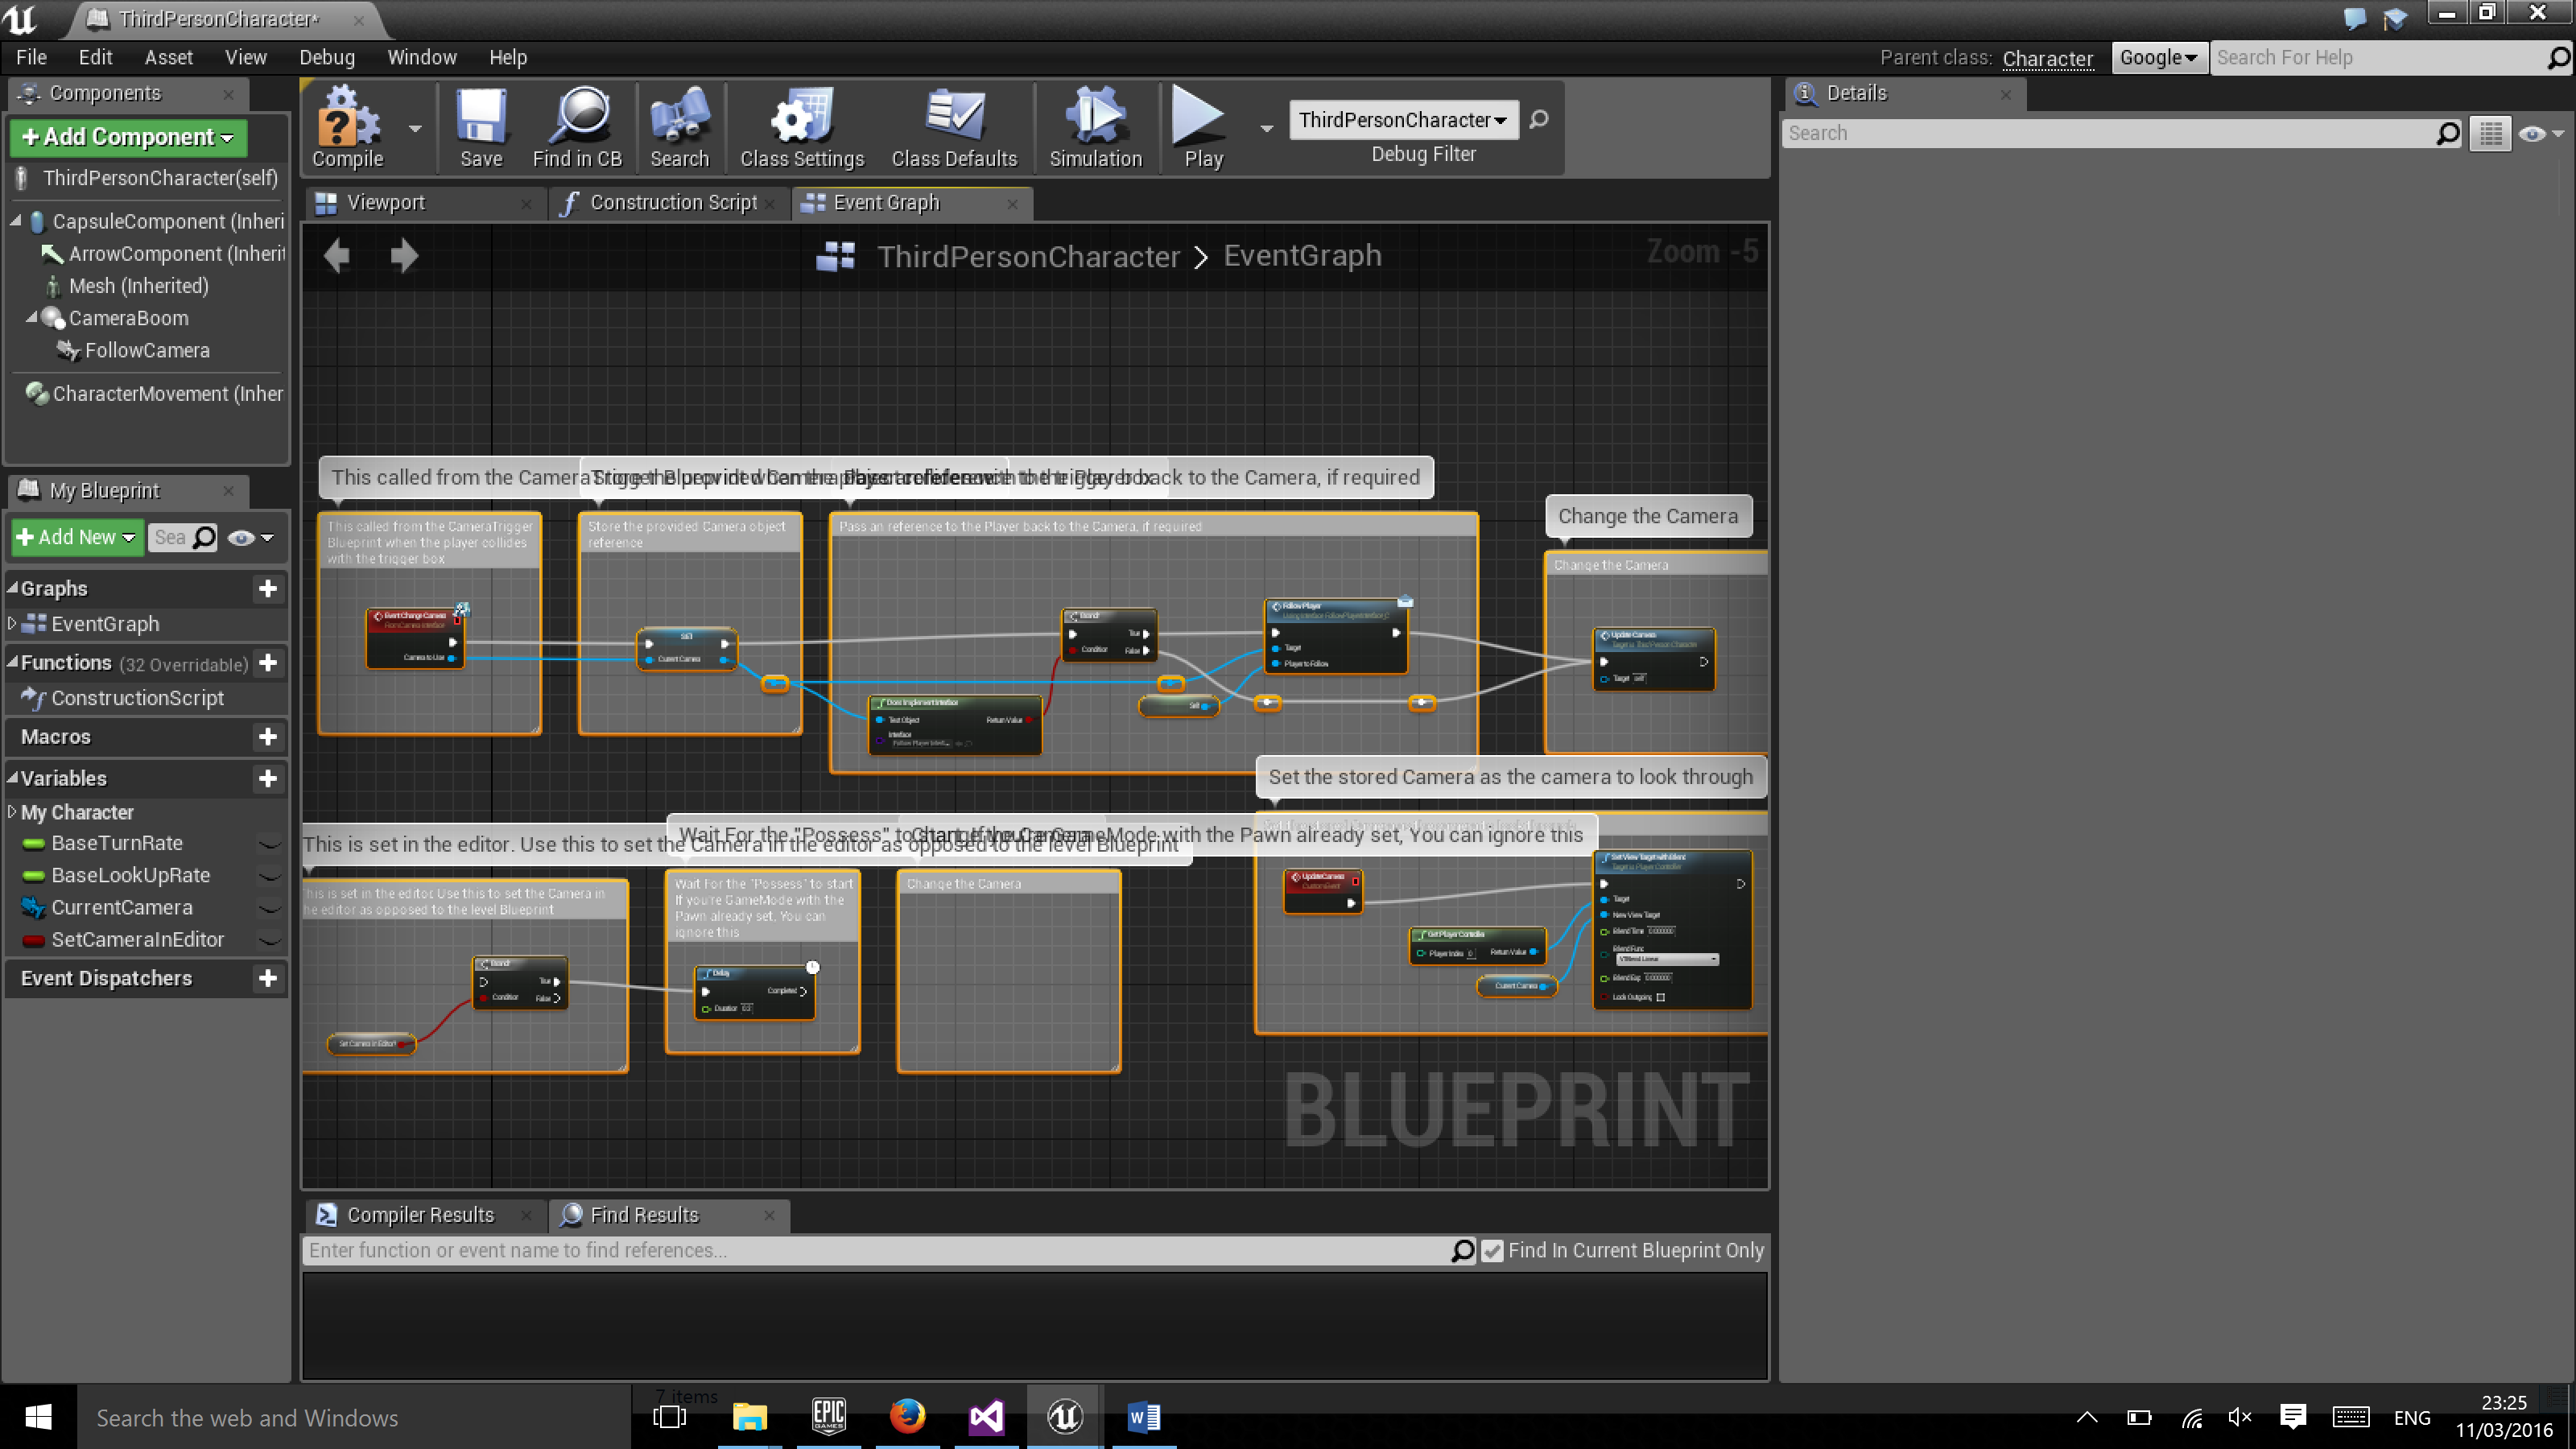Toggle the Details property matrix grid icon

pyautogui.click(x=2491, y=134)
